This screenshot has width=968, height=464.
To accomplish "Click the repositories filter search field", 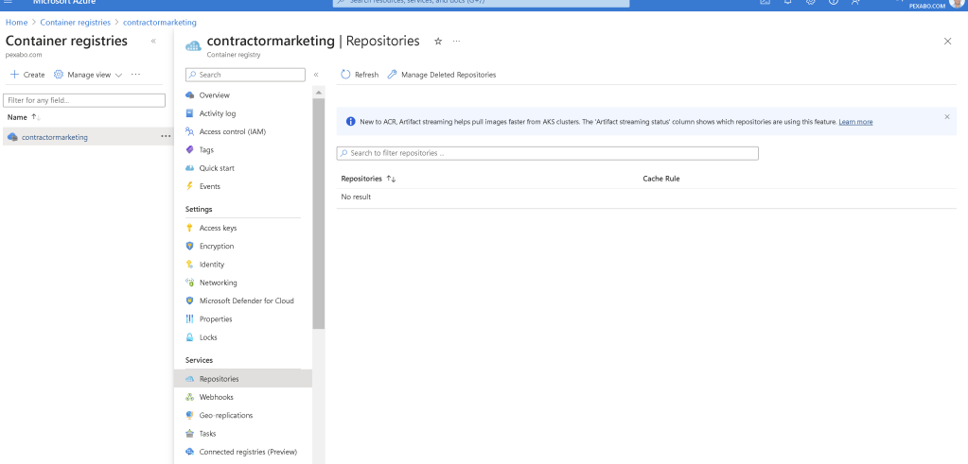I will coord(547,153).
